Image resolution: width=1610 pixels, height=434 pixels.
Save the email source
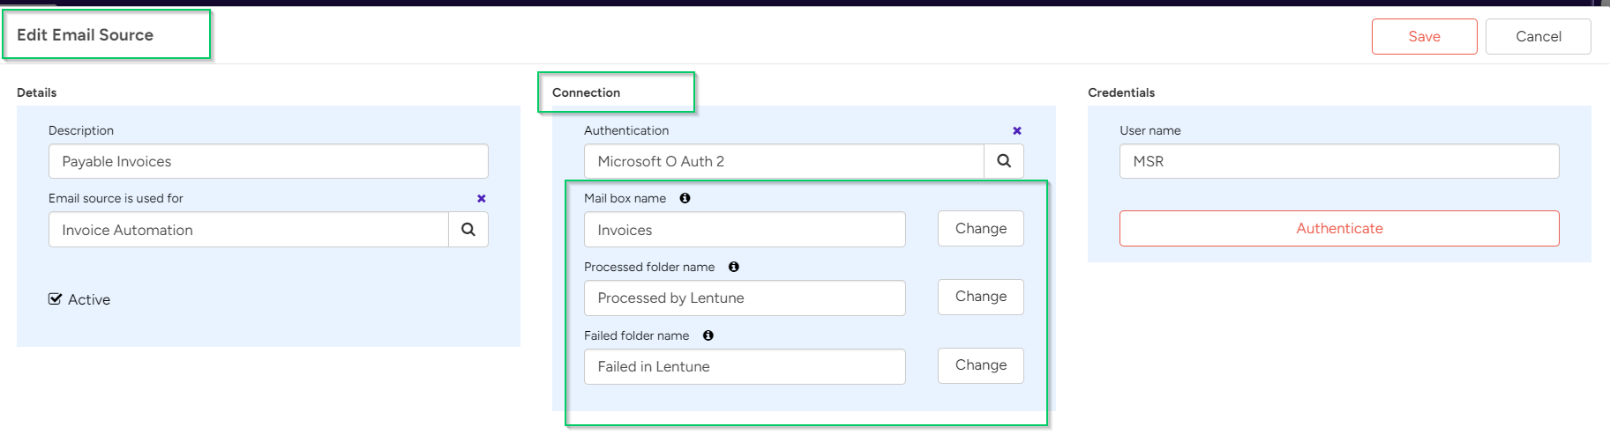tap(1424, 36)
